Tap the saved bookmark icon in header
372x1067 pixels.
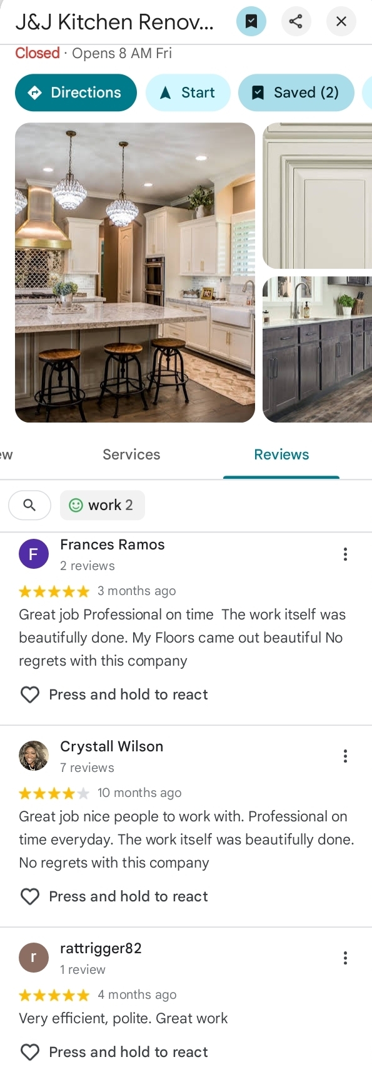(x=251, y=22)
